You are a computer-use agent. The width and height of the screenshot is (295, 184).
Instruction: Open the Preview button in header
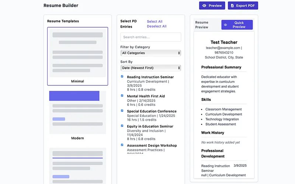[x=212, y=6]
